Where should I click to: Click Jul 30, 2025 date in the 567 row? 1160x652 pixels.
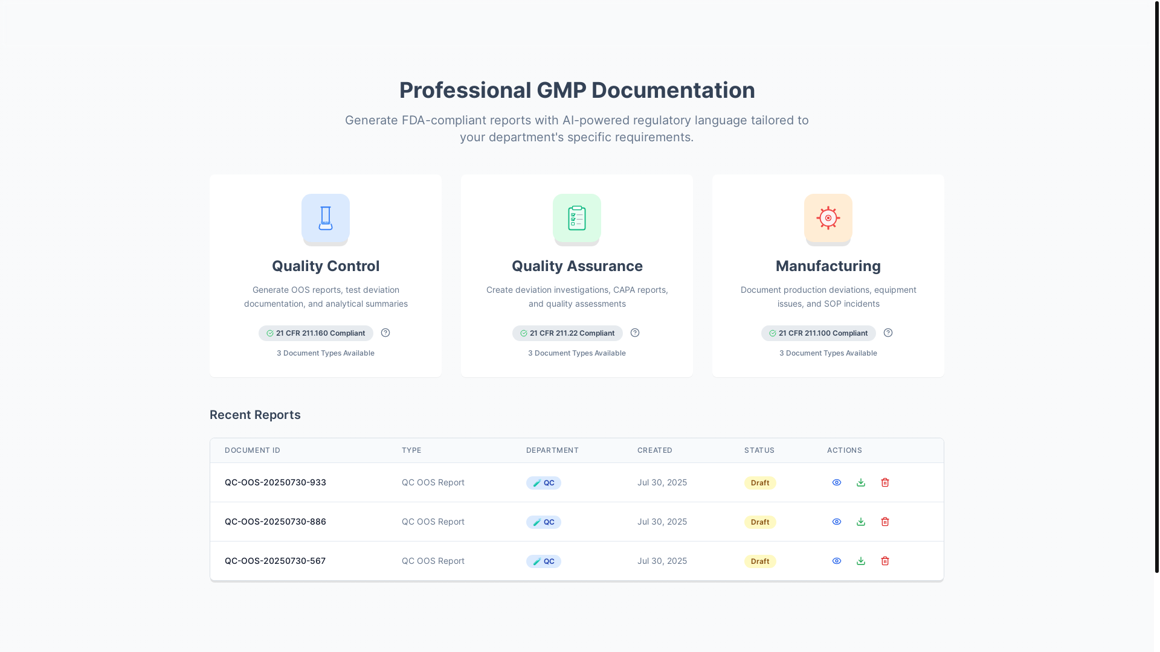[662, 561]
